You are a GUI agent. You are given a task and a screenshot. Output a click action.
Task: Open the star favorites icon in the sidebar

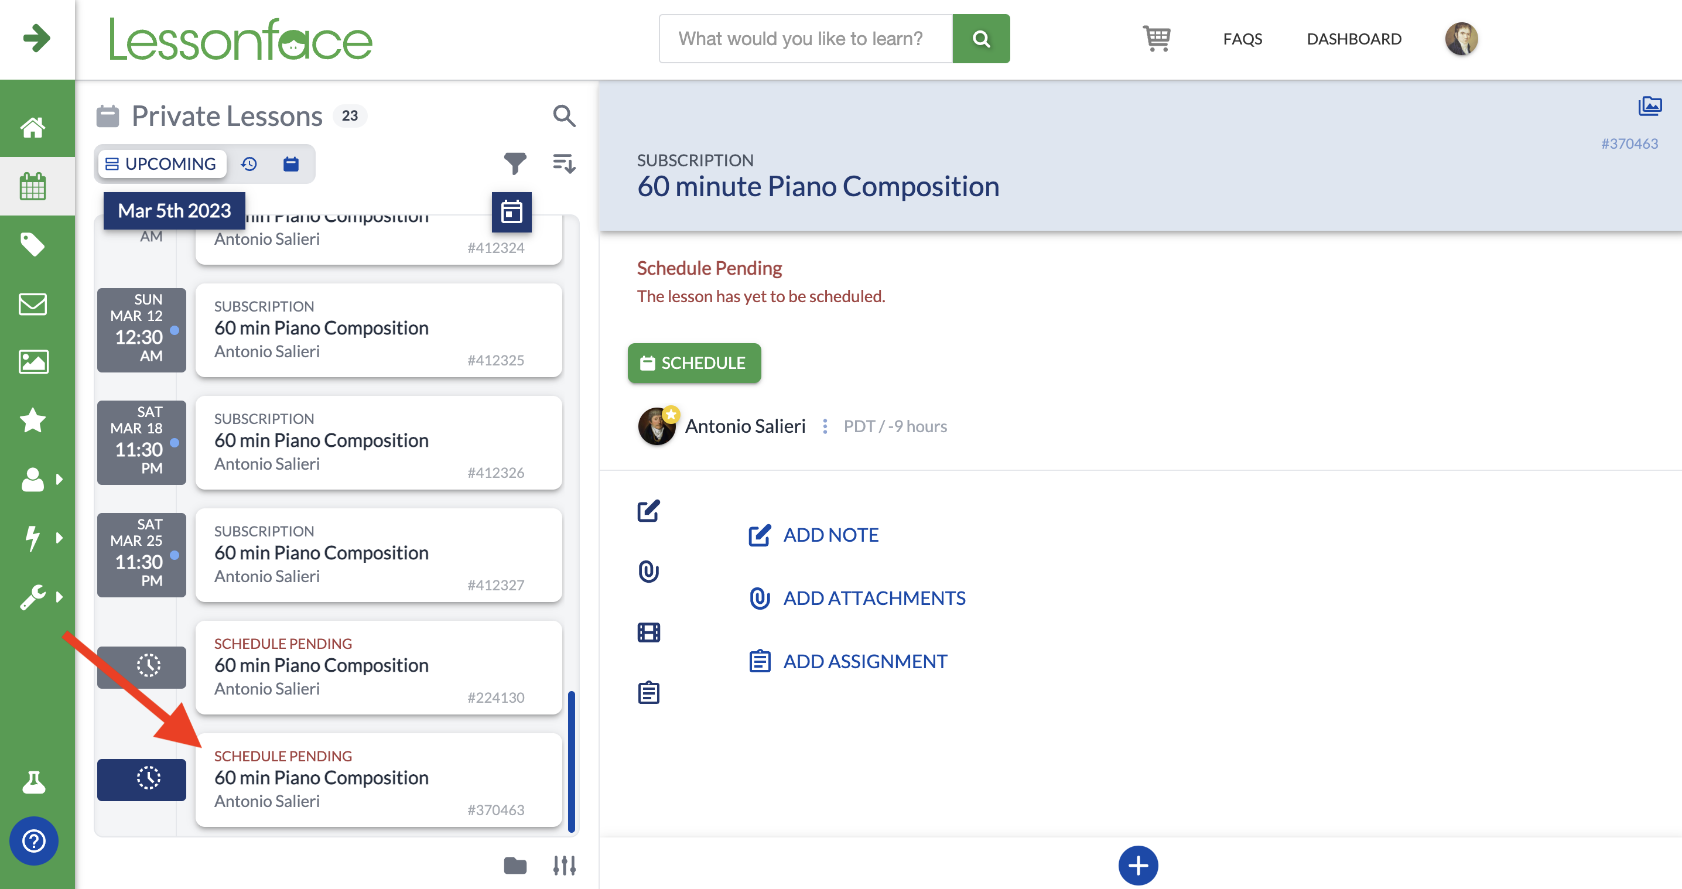pyautogui.click(x=33, y=420)
